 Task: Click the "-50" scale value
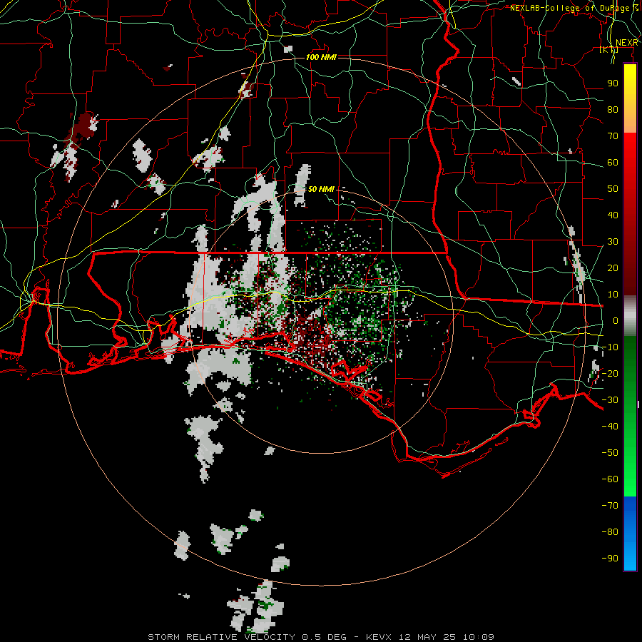pyautogui.click(x=610, y=453)
